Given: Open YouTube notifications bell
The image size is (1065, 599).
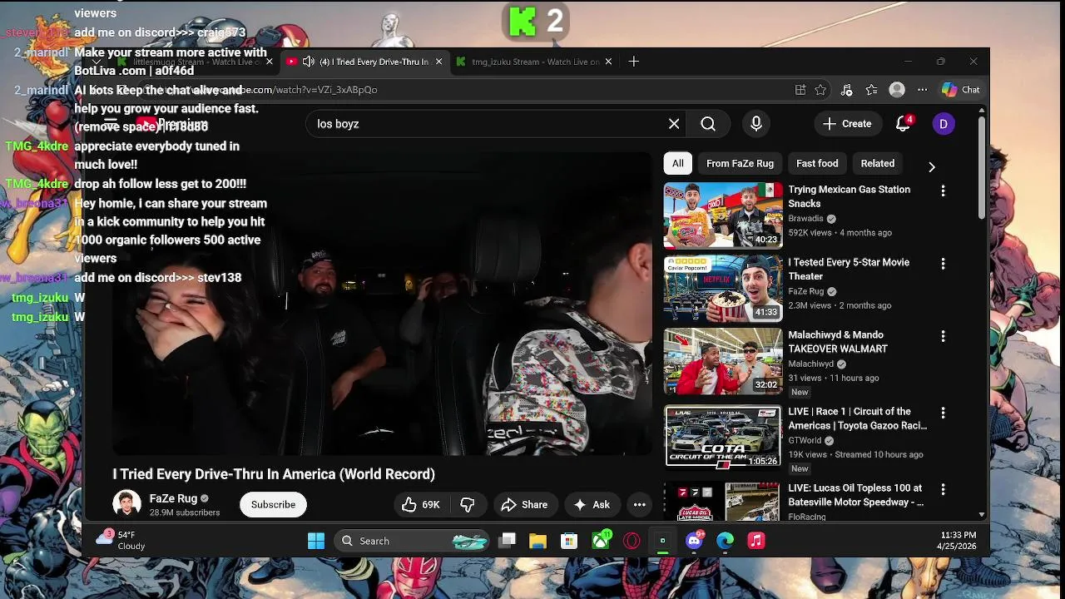Looking at the screenshot, I should [904, 124].
